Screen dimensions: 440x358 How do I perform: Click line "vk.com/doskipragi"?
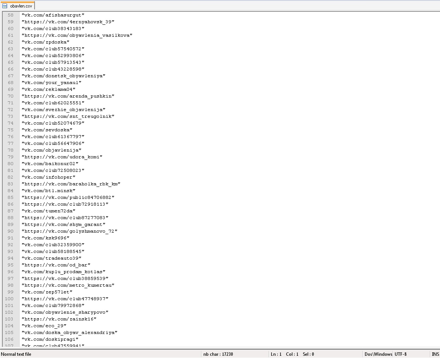tap(50, 339)
